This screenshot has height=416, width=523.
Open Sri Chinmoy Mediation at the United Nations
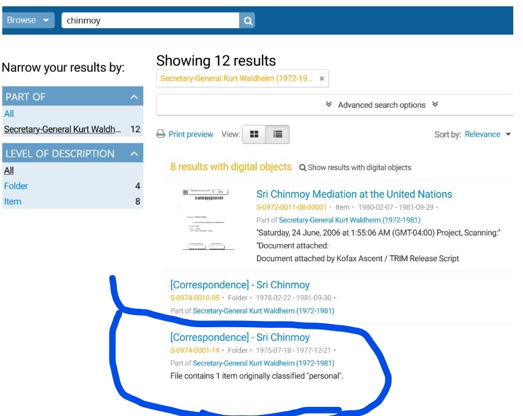click(x=354, y=194)
